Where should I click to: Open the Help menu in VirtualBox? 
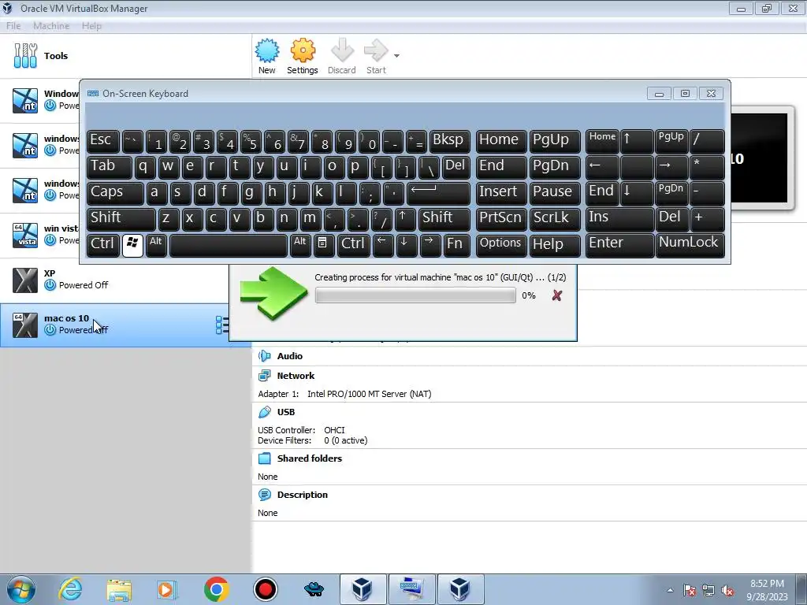91,26
